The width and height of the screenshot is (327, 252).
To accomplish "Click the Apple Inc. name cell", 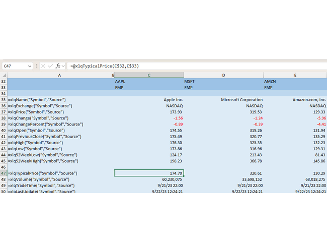I will click(149, 100).
